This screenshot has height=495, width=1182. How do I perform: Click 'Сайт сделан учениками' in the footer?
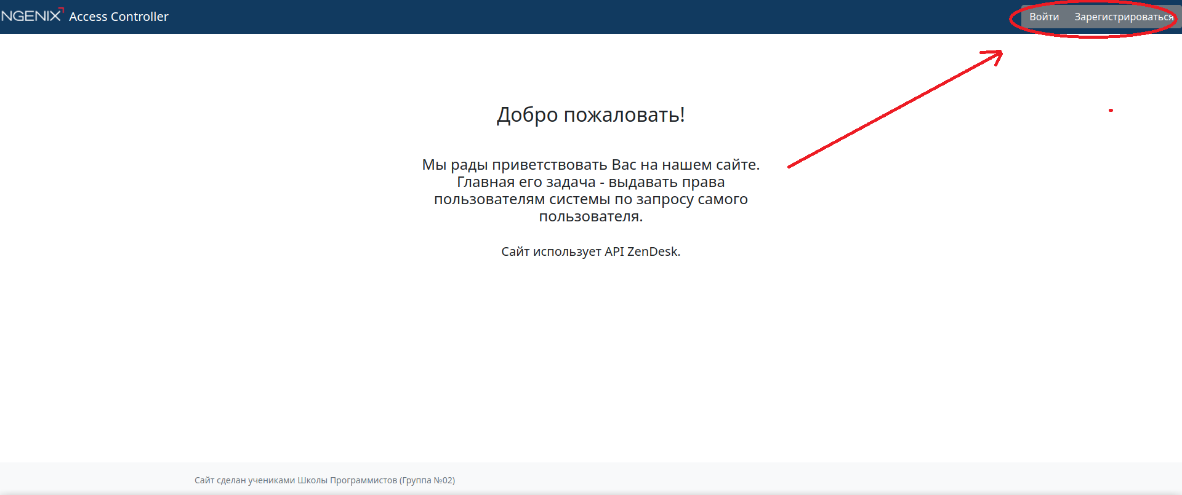(x=244, y=480)
